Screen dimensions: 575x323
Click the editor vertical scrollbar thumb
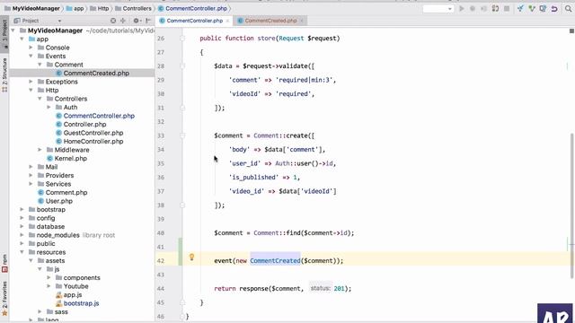pos(572,205)
